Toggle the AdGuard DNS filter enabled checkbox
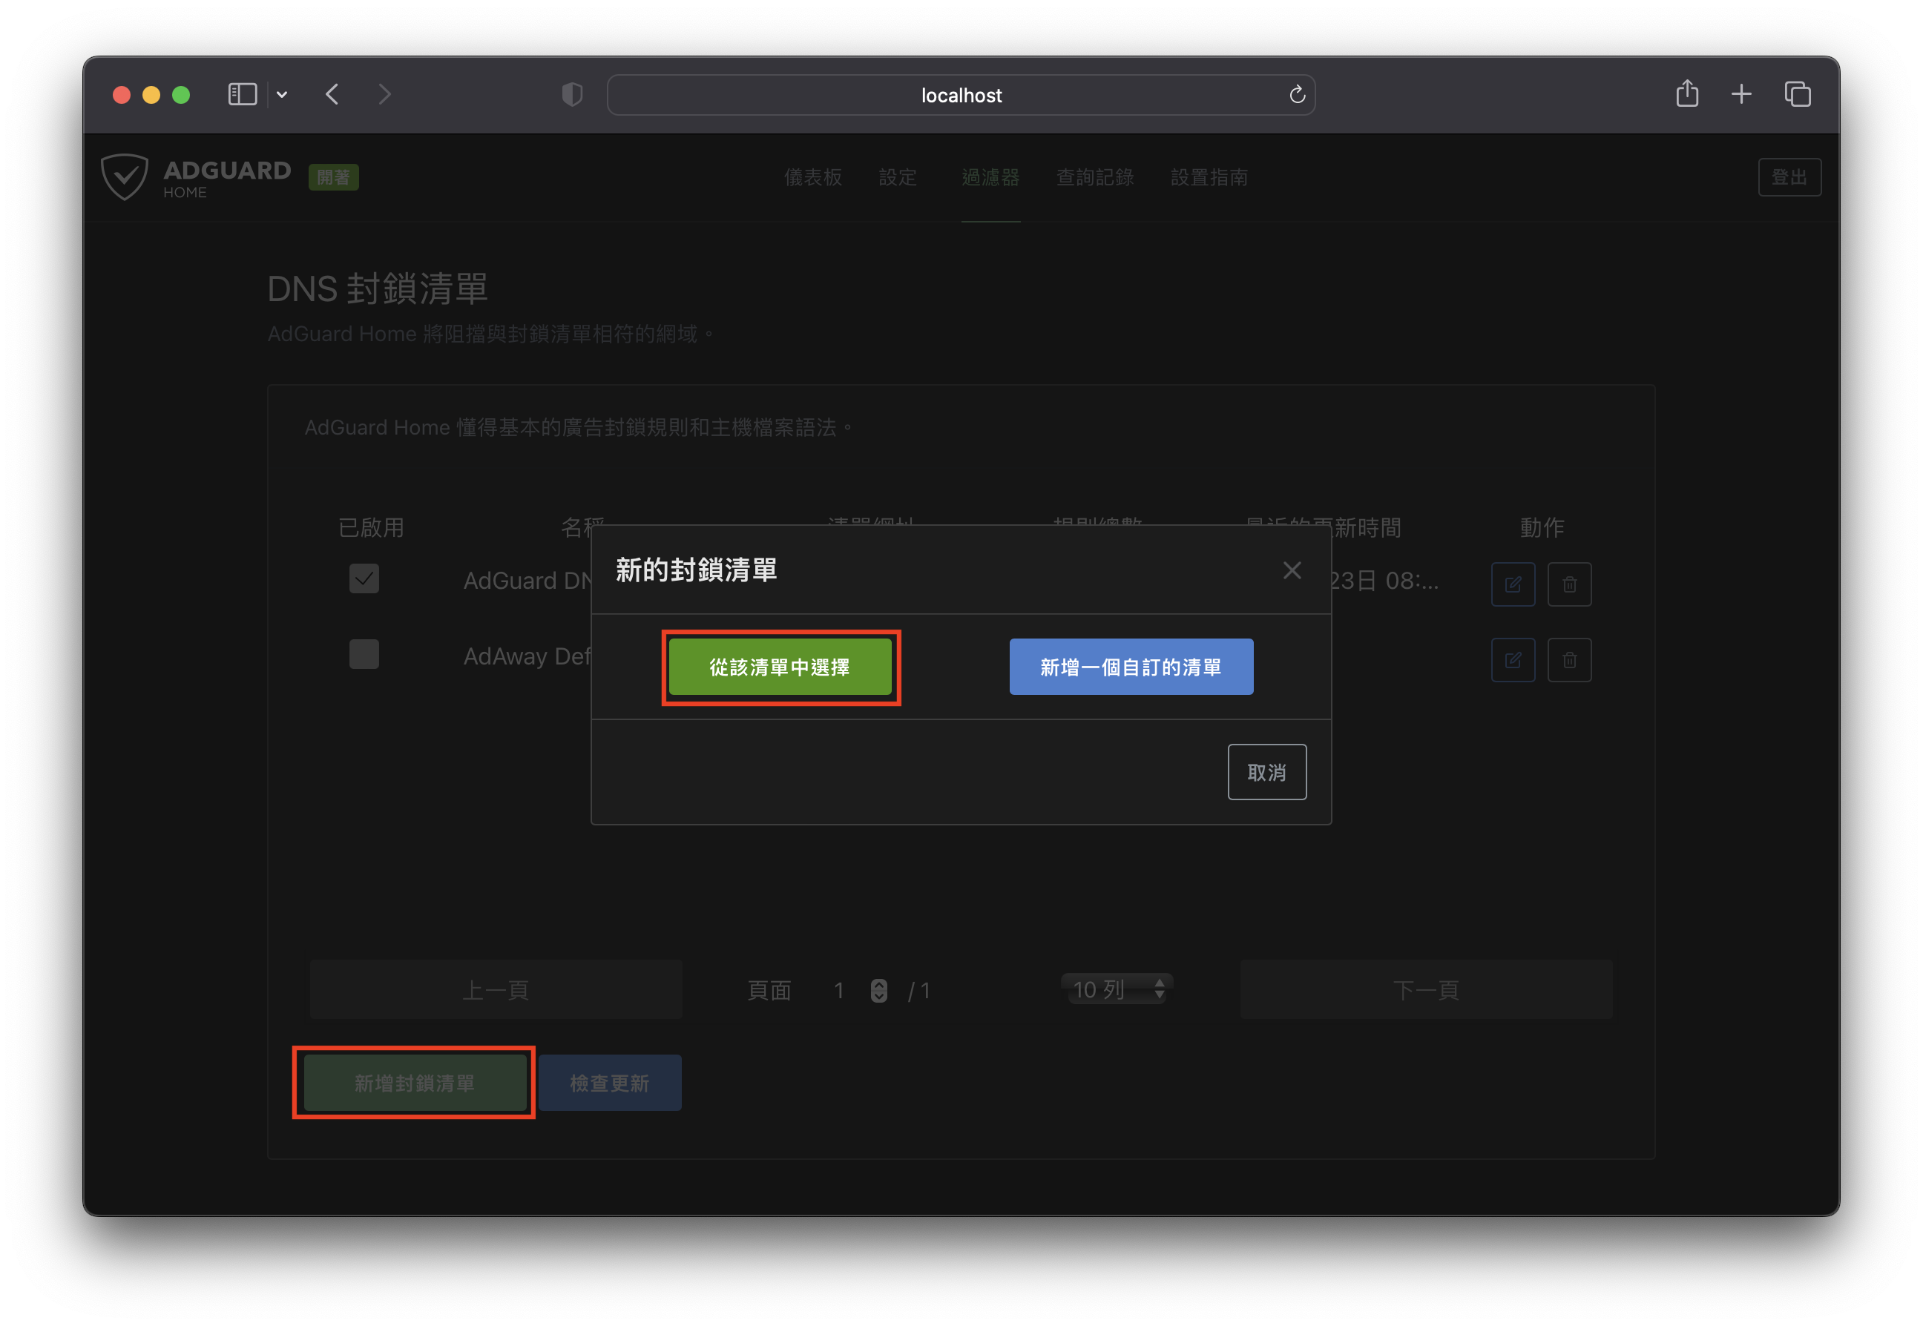This screenshot has height=1326, width=1923. pyautogui.click(x=364, y=578)
